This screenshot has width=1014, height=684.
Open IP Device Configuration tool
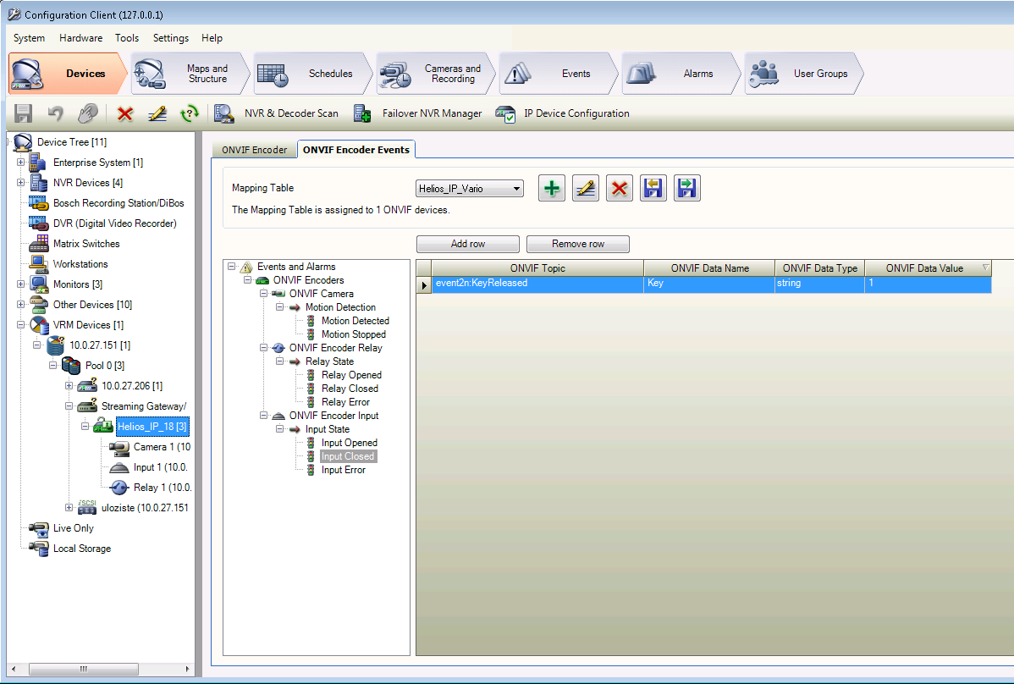[x=563, y=113]
